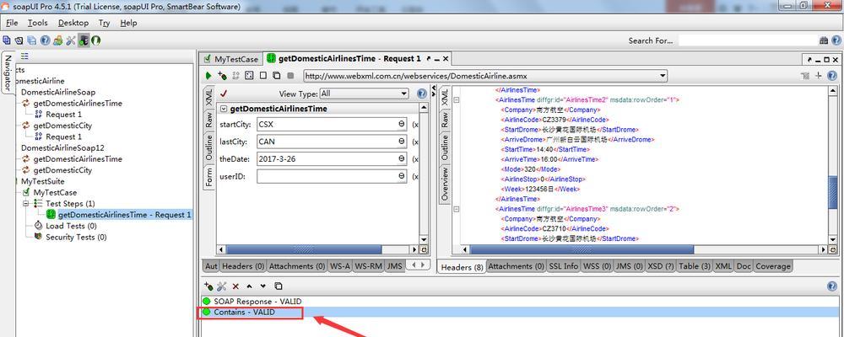Click the dotted grid icon in request toolbar
This screenshot has height=337, width=844.
[x=235, y=76]
